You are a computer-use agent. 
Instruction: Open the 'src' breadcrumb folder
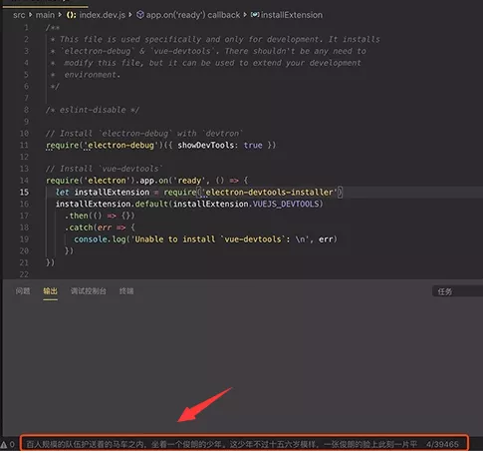click(x=19, y=15)
